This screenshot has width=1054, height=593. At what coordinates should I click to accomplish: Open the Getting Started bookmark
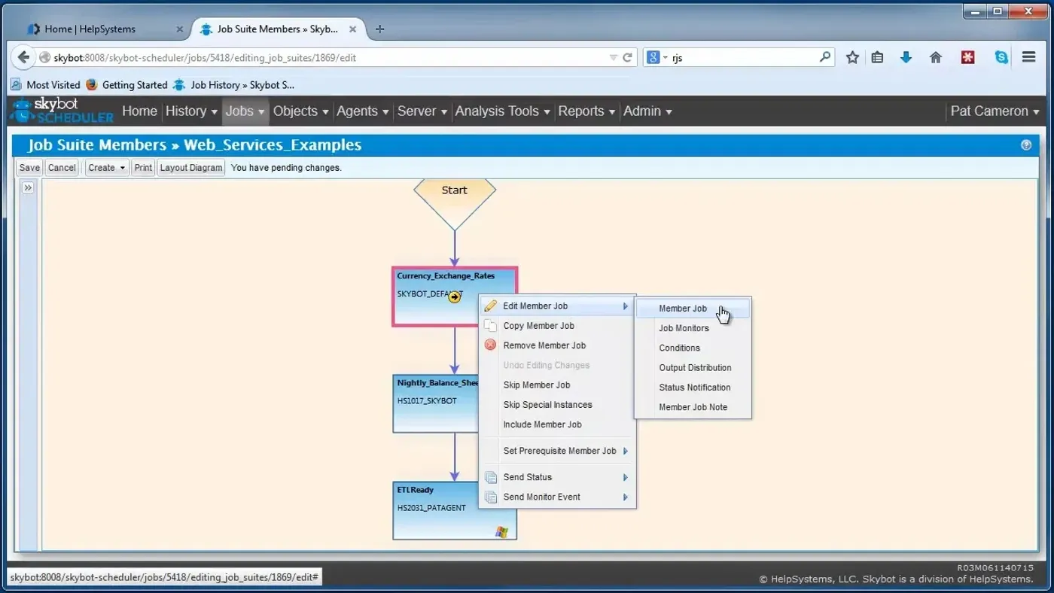(126, 85)
